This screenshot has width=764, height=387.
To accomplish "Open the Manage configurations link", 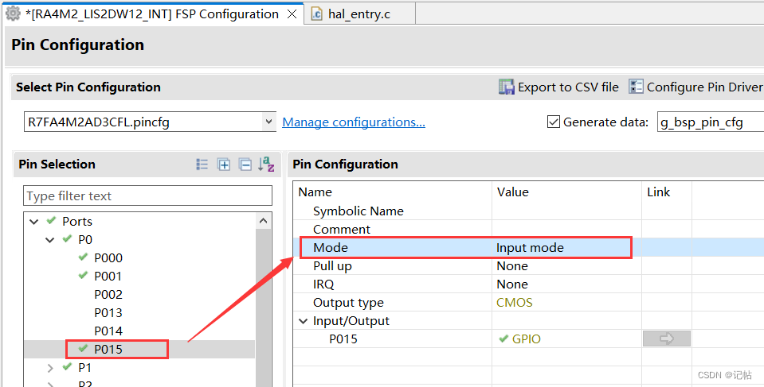I will point(353,122).
